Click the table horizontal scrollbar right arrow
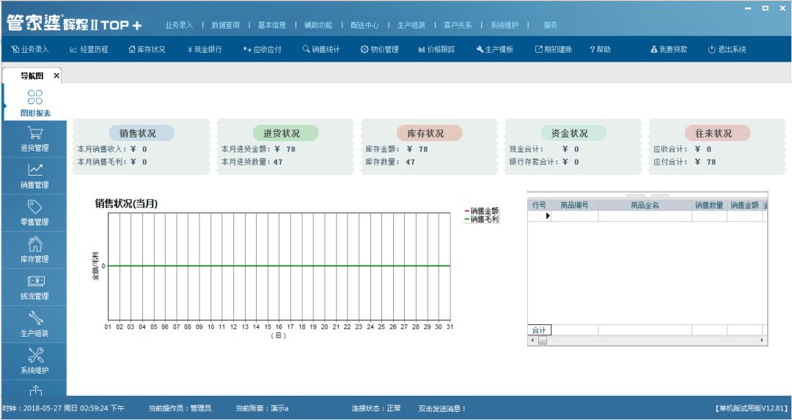Image resolution: width=792 pixels, height=420 pixels. (x=762, y=340)
